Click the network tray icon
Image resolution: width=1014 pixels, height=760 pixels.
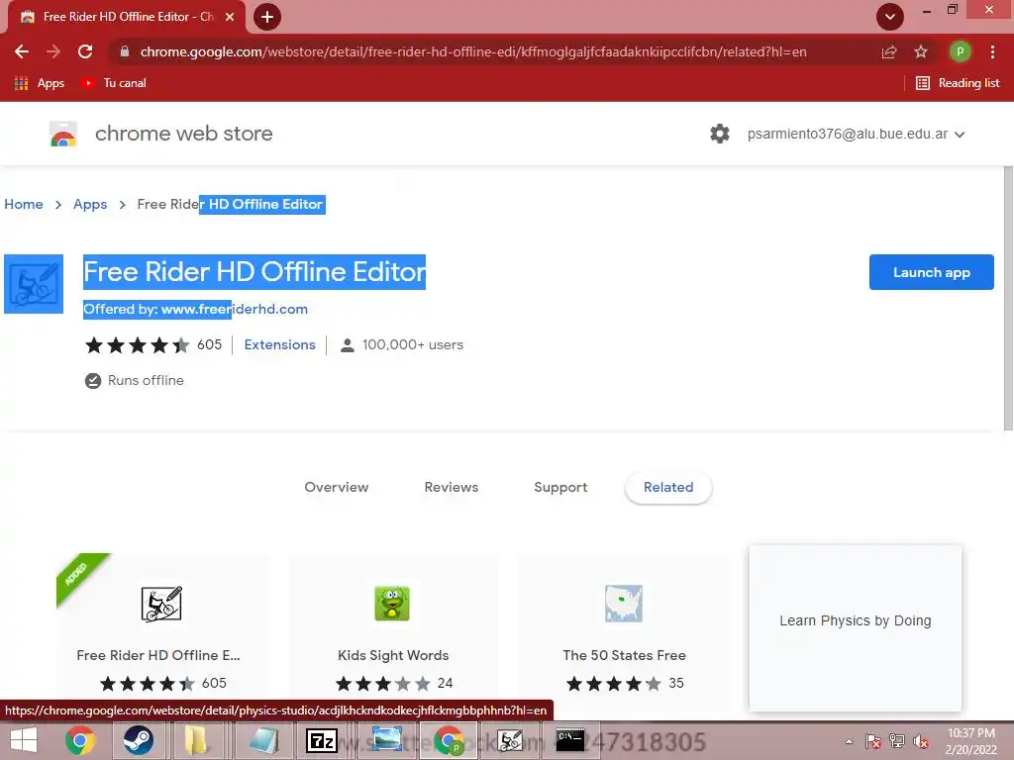coord(897,741)
